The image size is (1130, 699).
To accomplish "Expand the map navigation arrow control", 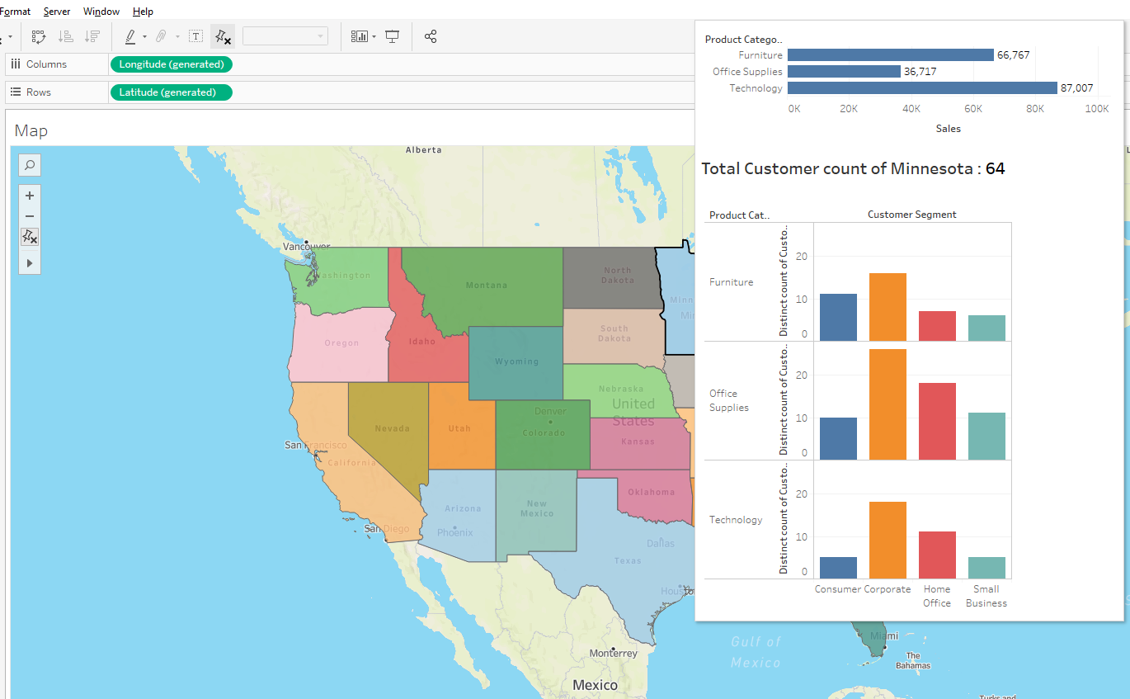I will click(x=29, y=262).
